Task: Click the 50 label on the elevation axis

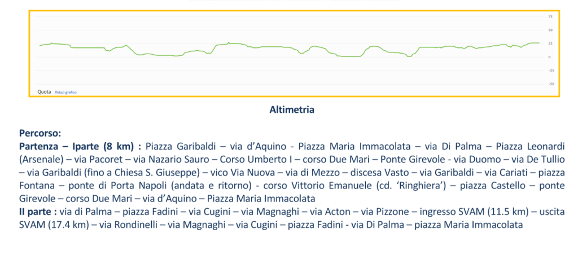Action: 550,30
